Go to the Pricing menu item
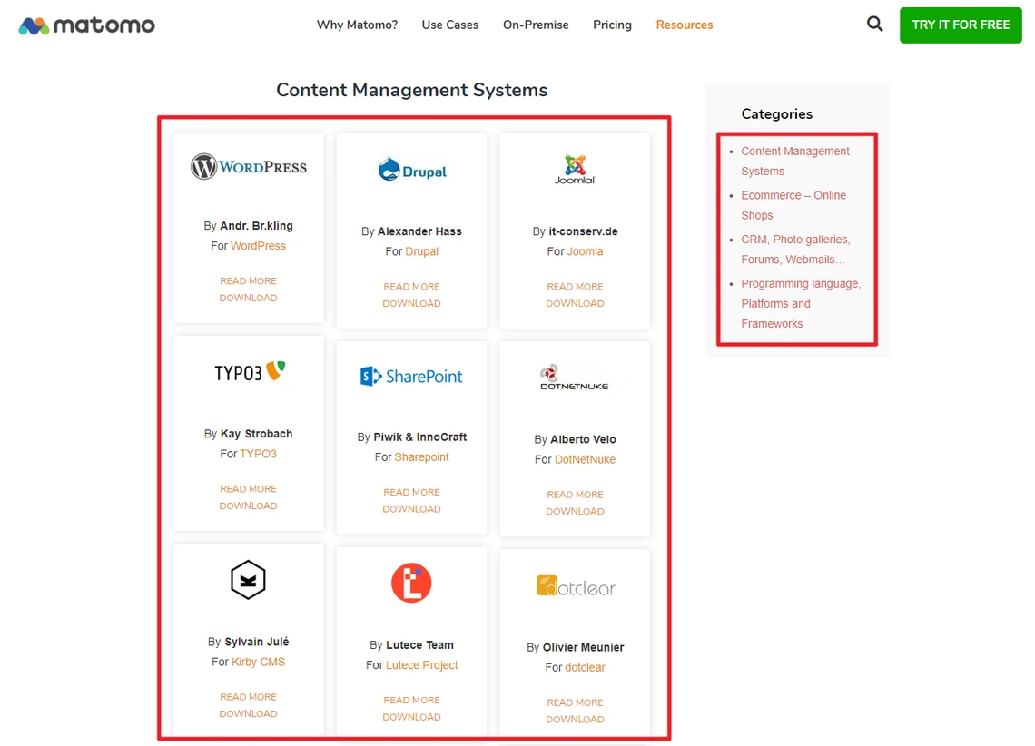The height and width of the screenshot is (746, 1035). 612,25
